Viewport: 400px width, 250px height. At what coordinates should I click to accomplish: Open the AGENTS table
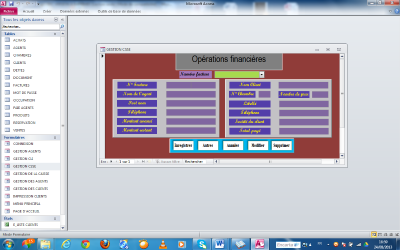tap(19, 47)
